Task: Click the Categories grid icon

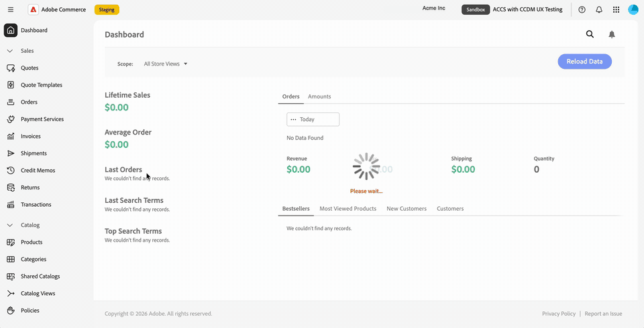Action: pos(11,259)
